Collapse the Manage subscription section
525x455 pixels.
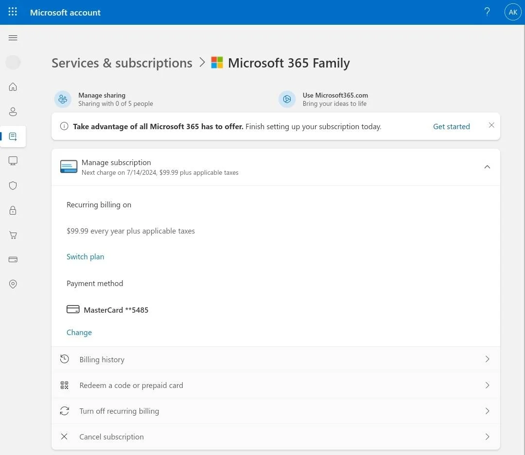pos(487,167)
